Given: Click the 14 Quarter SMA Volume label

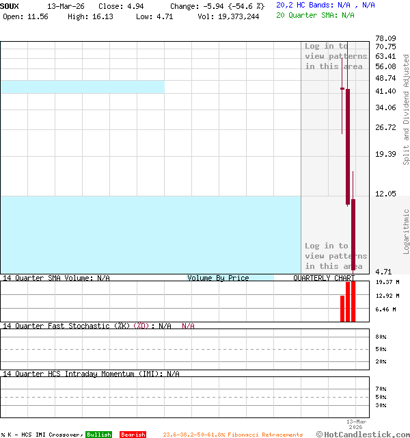Looking at the screenshot, I should click(55, 278).
